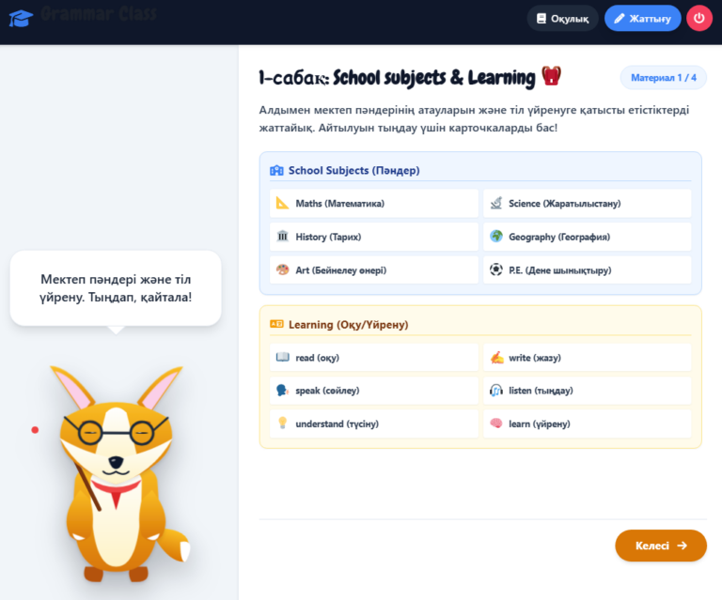Click the arrow icon in Келесі button
This screenshot has height=600, width=722.
tap(682, 546)
